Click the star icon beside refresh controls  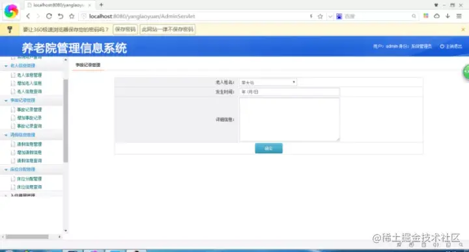[72, 16]
